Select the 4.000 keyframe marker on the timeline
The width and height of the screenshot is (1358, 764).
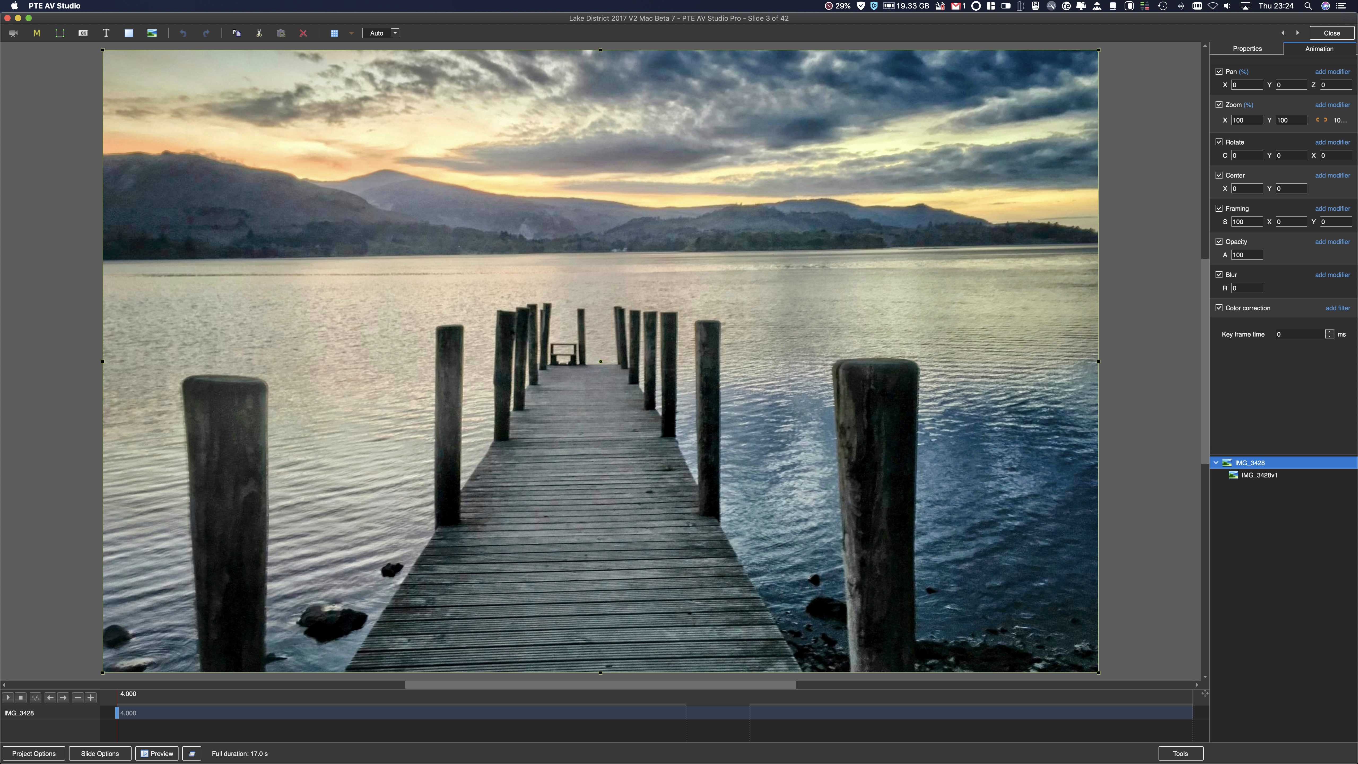point(117,713)
